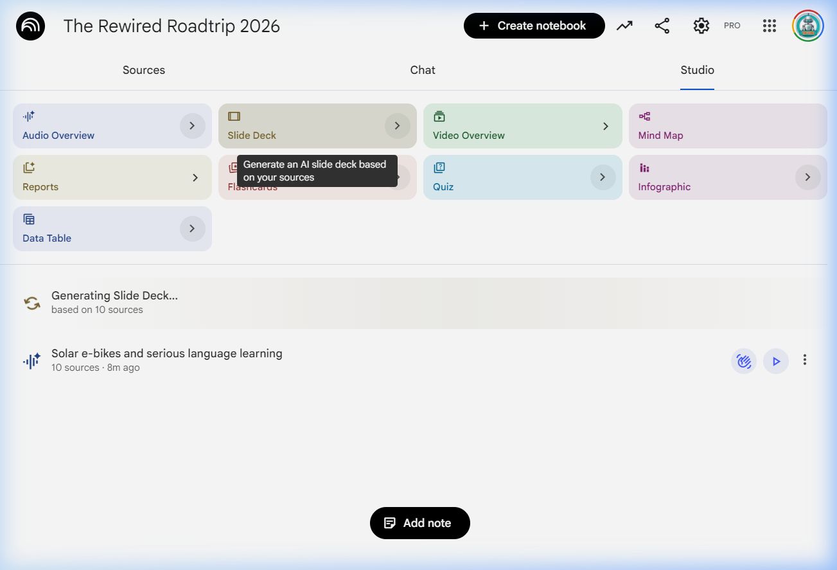This screenshot has height=570, width=837.
Task: Click the NotebookLM logo icon
Action: [30, 26]
